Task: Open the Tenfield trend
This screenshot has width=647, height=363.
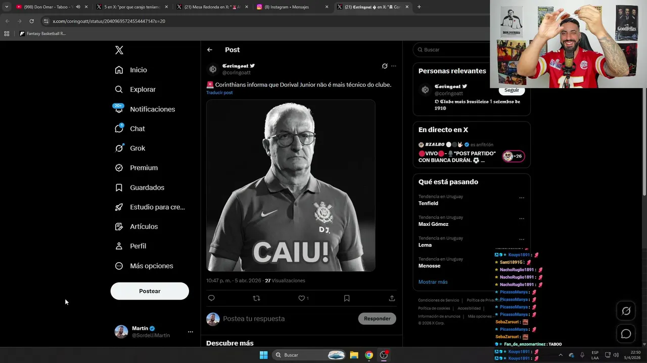Action: (x=428, y=203)
